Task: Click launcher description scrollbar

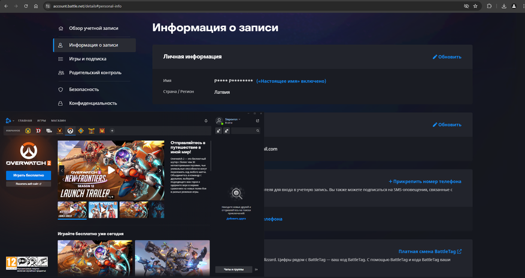Action: pos(211,156)
